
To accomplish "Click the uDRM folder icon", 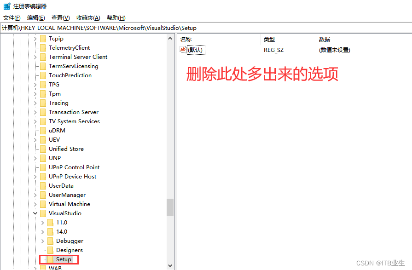I will [x=43, y=131].
